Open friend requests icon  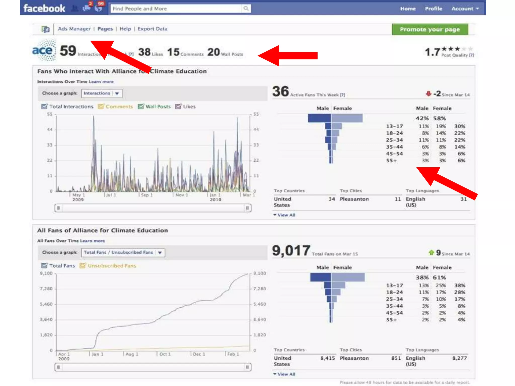75,9
